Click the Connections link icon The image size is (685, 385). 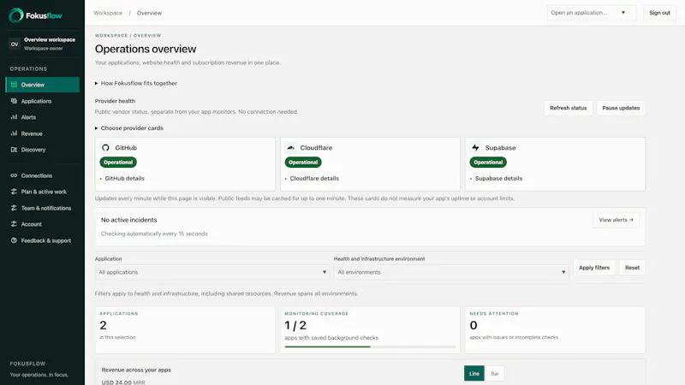pos(14,175)
